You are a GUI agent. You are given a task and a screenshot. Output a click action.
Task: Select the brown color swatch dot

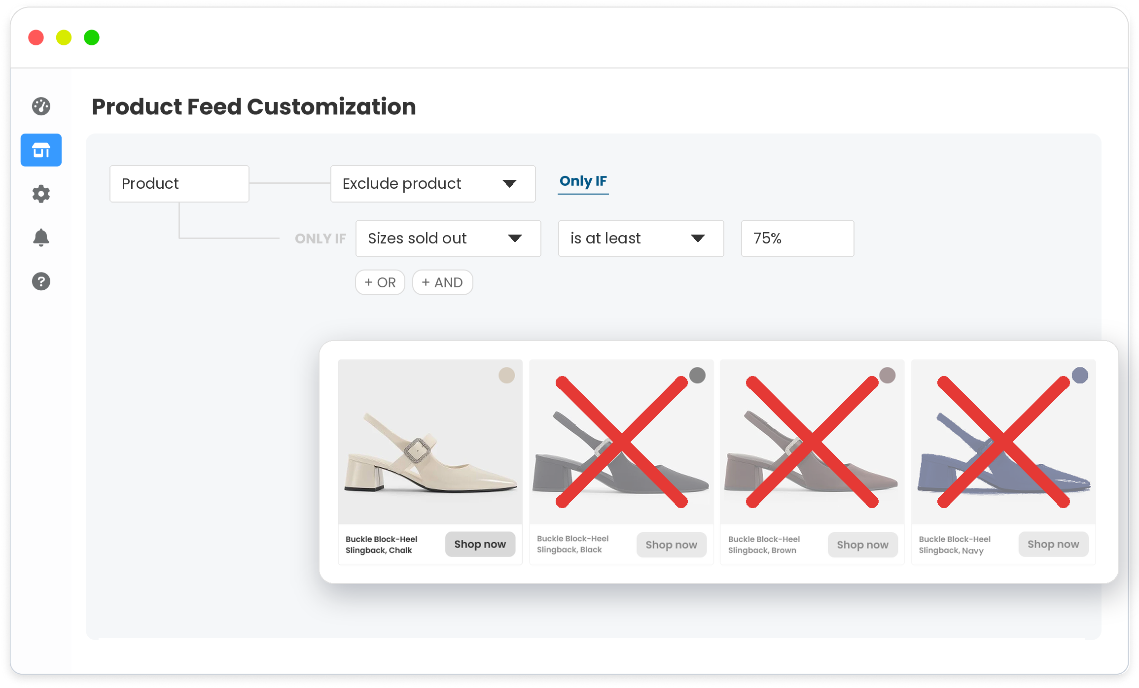pos(888,376)
